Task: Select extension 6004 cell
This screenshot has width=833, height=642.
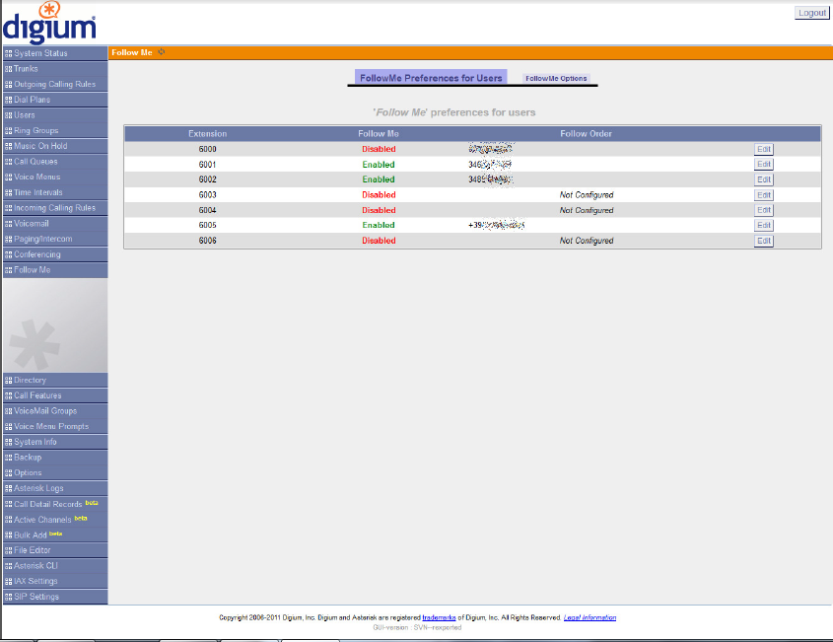Action: (207, 210)
